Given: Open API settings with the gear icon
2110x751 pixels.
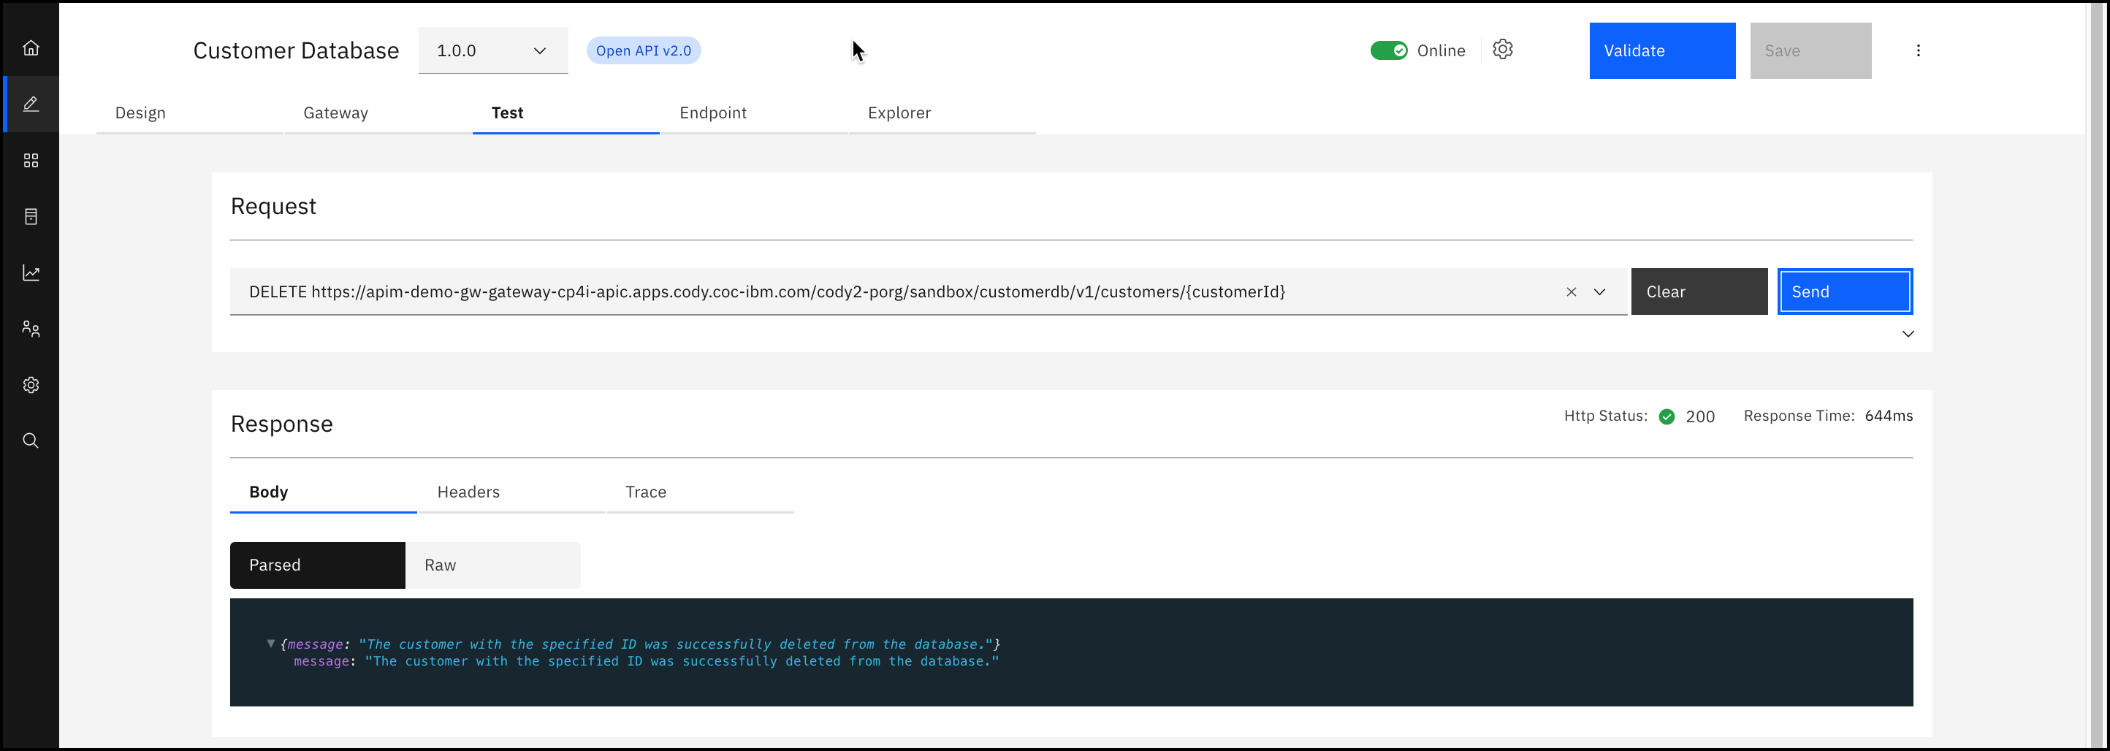Looking at the screenshot, I should tap(1503, 49).
